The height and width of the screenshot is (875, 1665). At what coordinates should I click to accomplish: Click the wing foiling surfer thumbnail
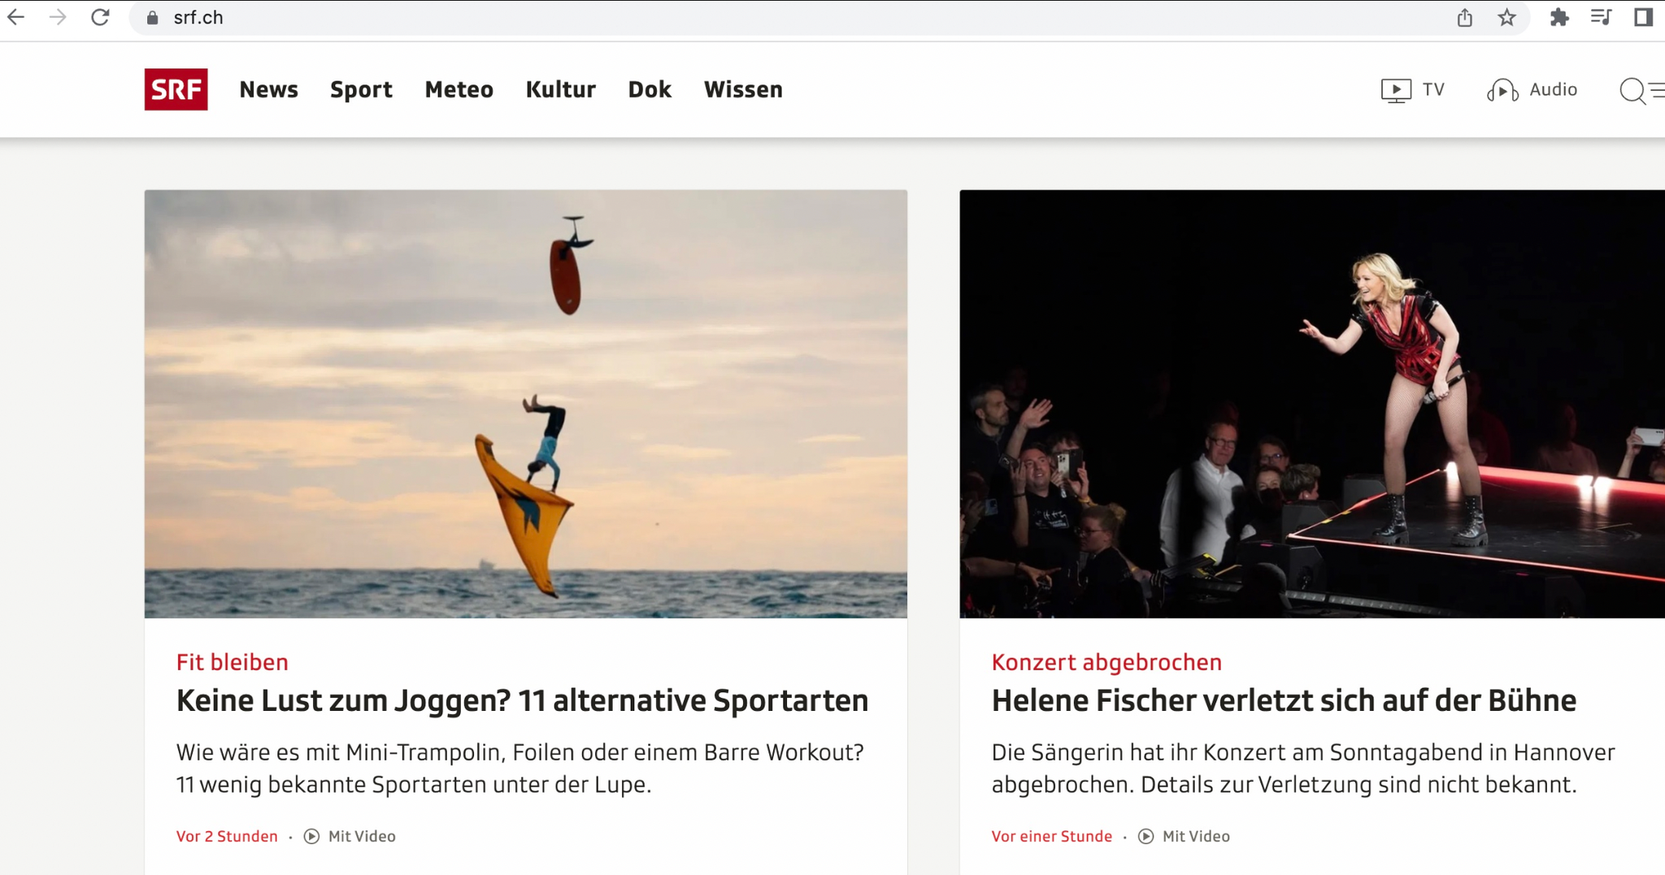(x=525, y=404)
